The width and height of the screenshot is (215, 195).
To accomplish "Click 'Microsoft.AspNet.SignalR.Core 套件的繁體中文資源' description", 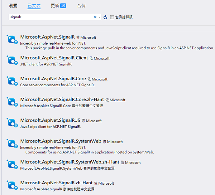I will pos(62,106).
